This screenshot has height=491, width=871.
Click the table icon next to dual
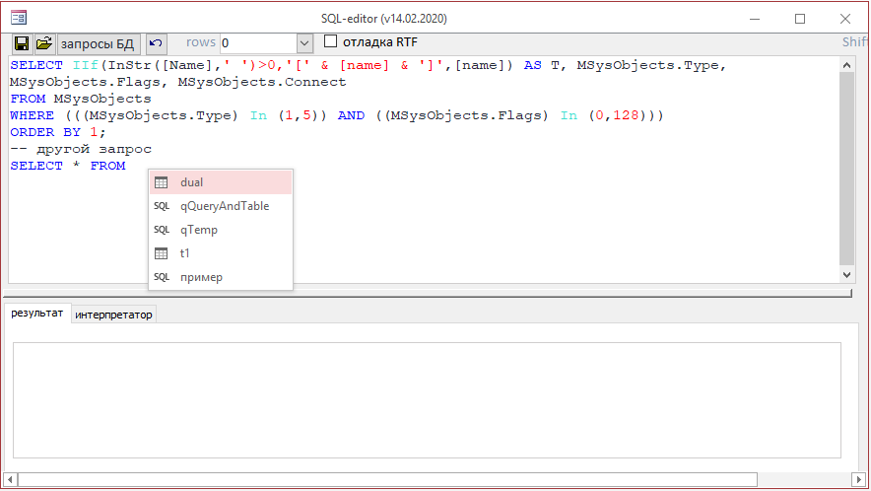point(162,182)
